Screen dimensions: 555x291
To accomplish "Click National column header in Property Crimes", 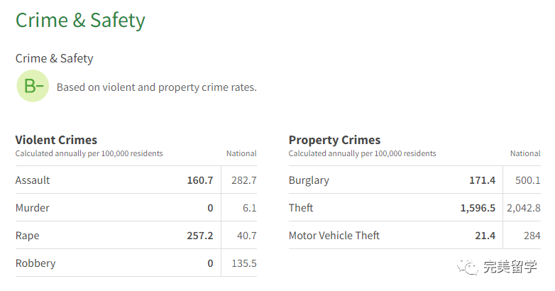I will tap(525, 153).
